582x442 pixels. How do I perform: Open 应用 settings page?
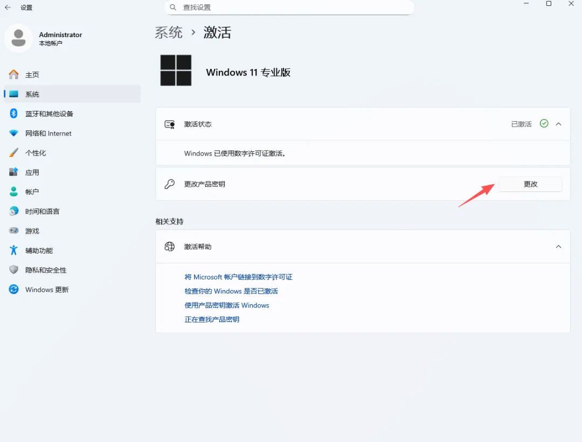point(72,172)
